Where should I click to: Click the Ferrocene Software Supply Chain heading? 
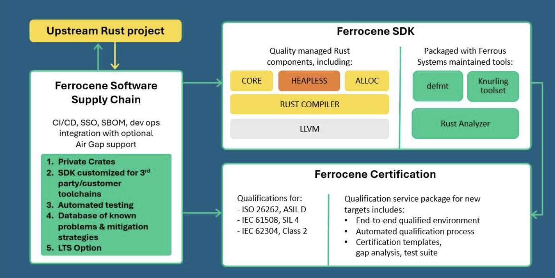(x=106, y=93)
